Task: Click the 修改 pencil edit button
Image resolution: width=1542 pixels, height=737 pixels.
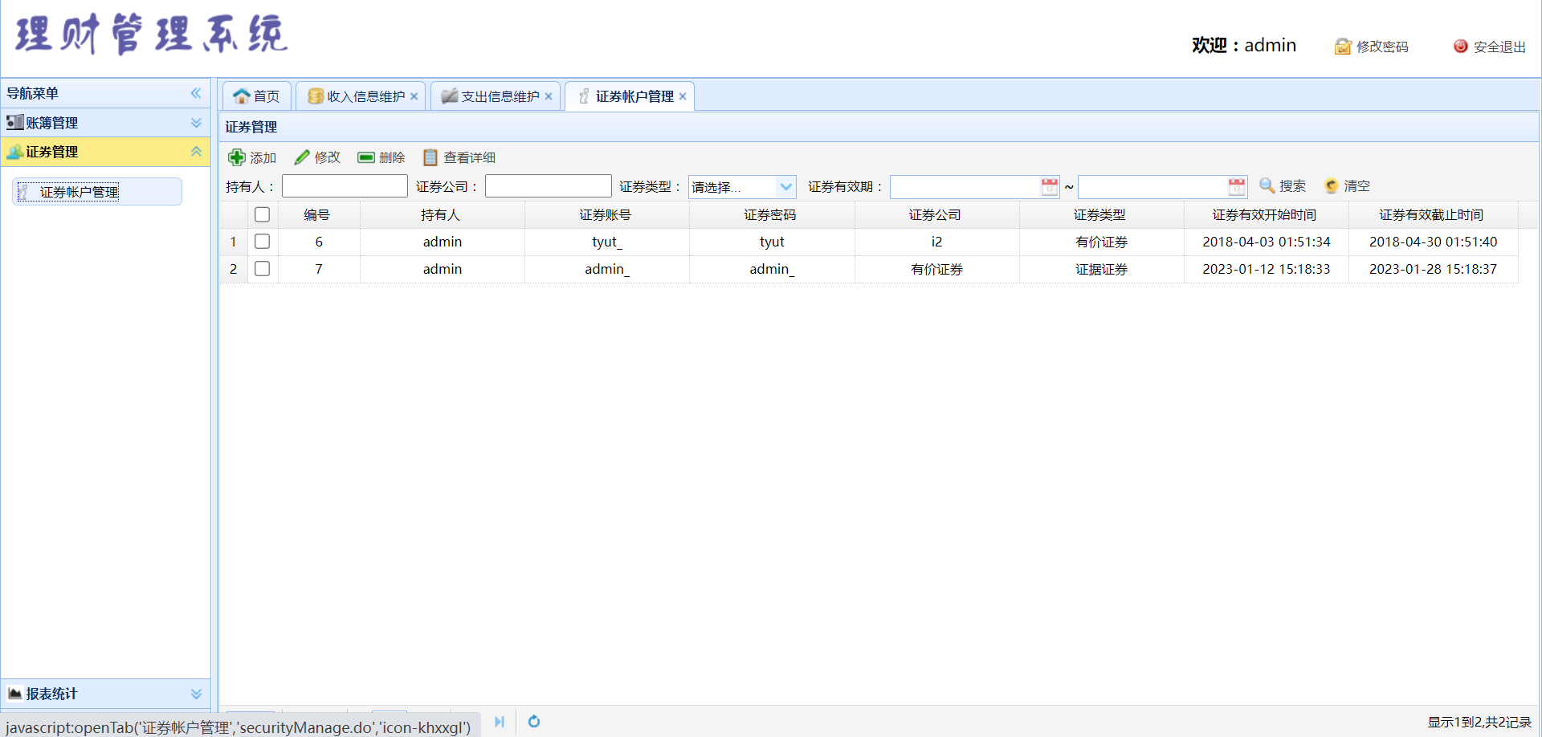Action: click(317, 157)
